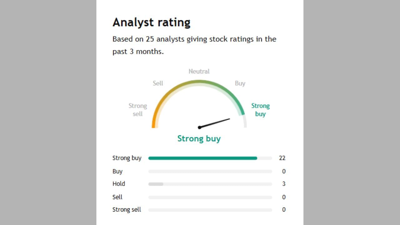This screenshot has width=400, height=225.
Task: Click the green Strong buy progress bar
Action: [x=202, y=158]
